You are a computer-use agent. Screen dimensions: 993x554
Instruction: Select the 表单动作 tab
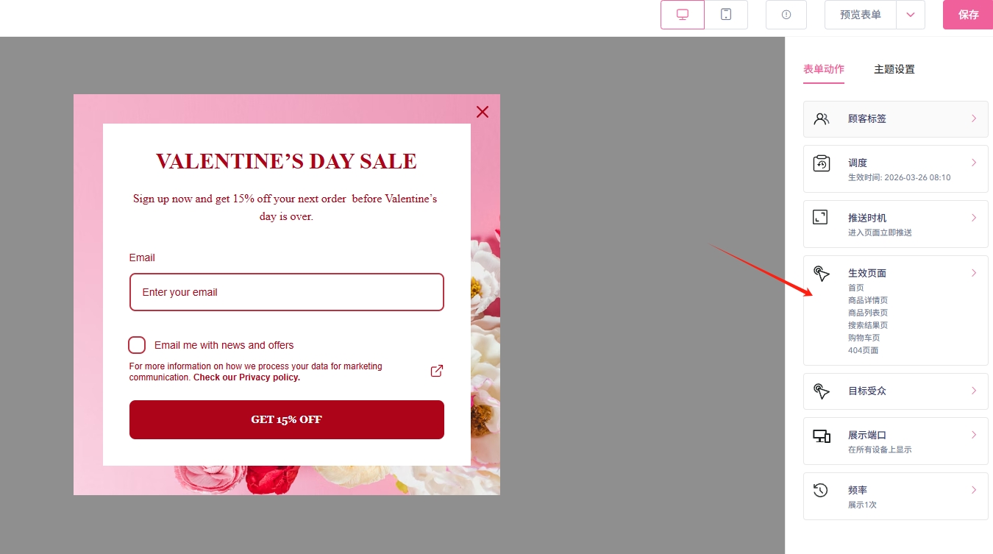823,69
